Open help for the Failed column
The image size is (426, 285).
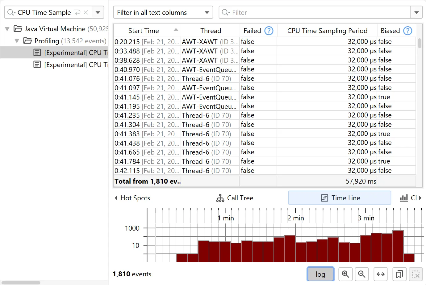pyautogui.click(x=269, y=31)
